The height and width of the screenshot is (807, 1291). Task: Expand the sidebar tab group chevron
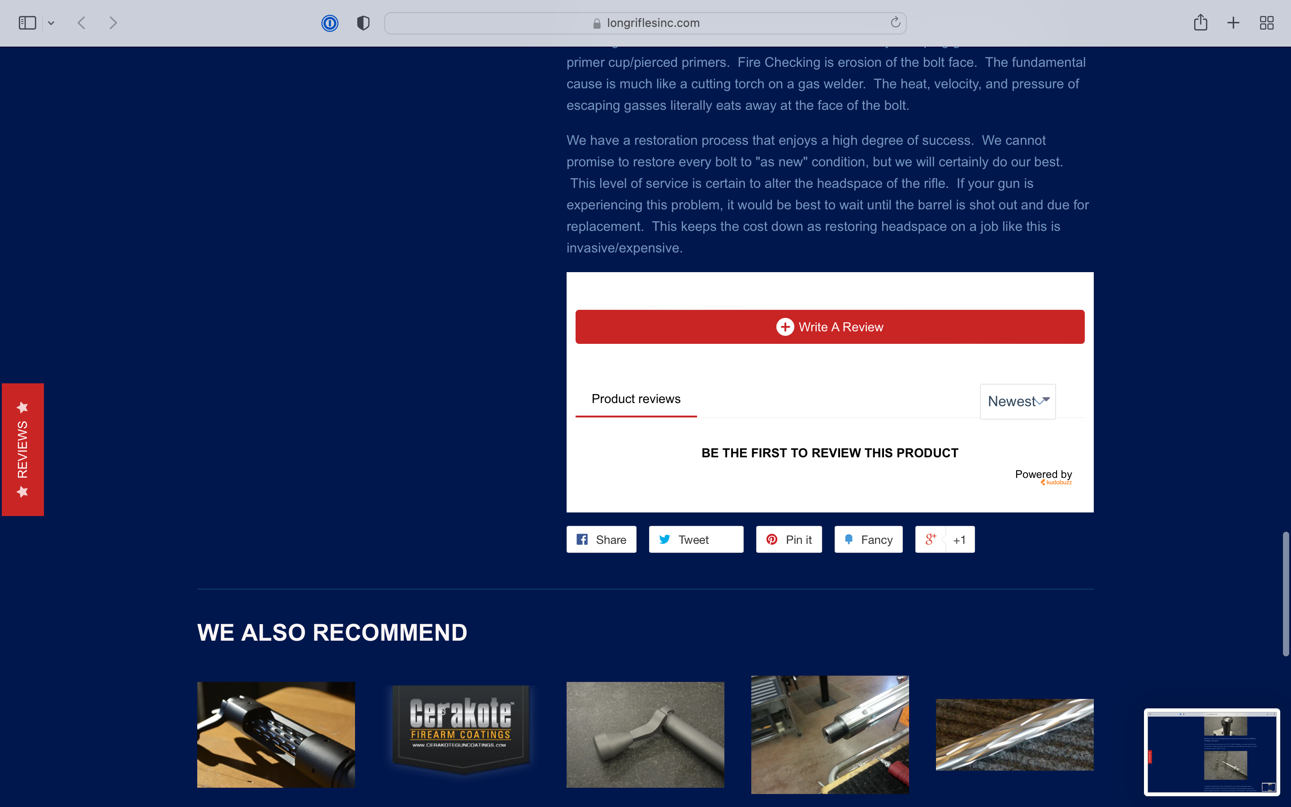click(51, 23)
